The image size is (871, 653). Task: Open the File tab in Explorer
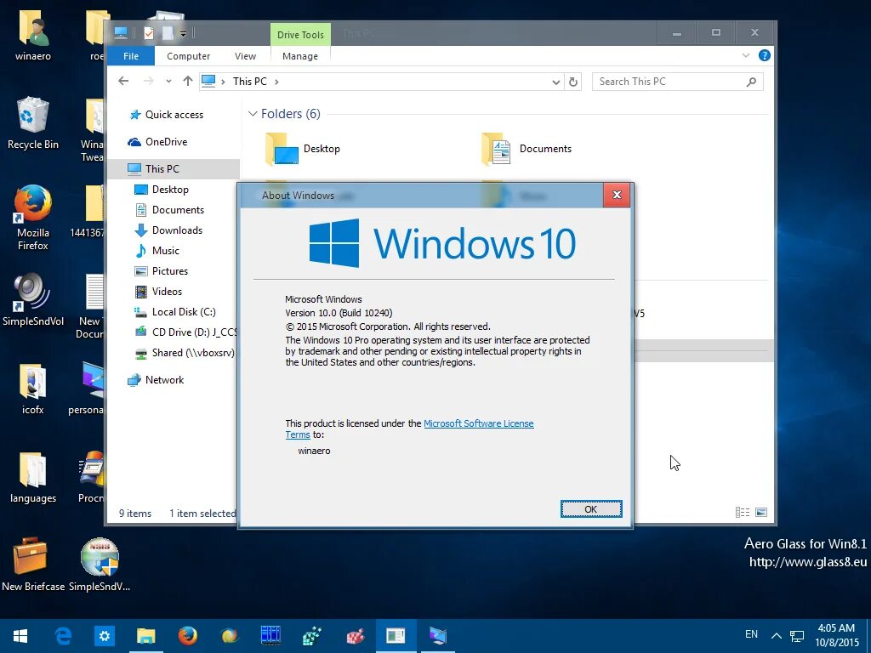pos(130,56)
